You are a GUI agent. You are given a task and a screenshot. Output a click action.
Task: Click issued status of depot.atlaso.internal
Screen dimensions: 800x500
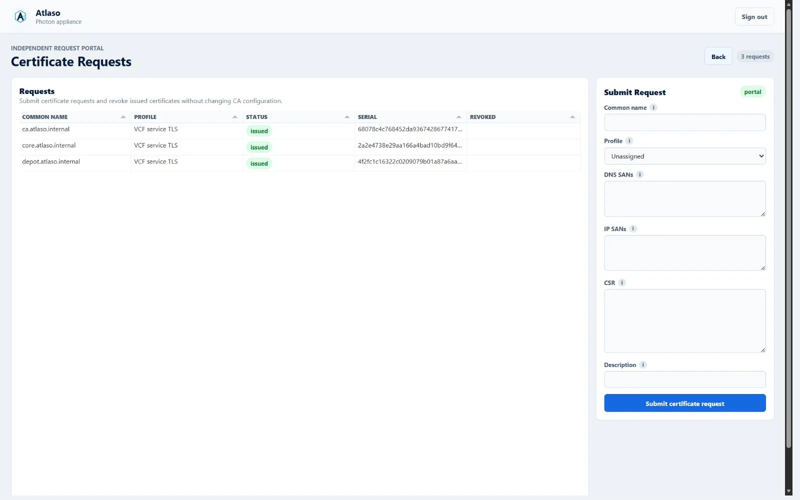[x=259, y=163]
